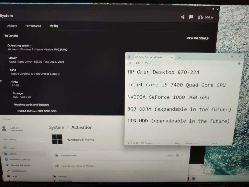The image size is (249, 187).
Task: Click the Upgrade your edition icon
Action: tap(57, 166)
